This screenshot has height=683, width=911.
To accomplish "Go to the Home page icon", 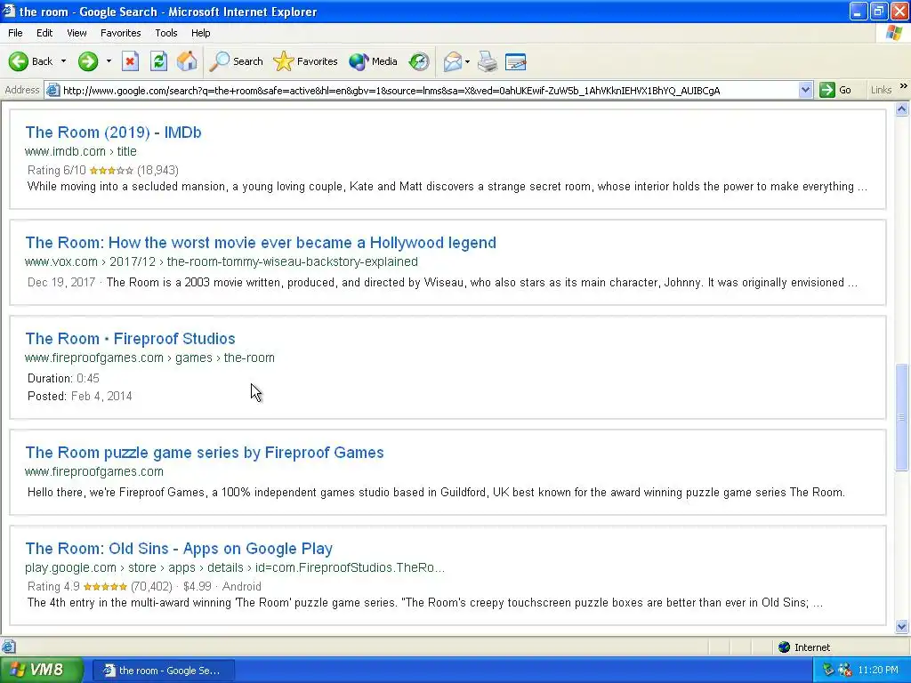I will (x=187, y=61).
